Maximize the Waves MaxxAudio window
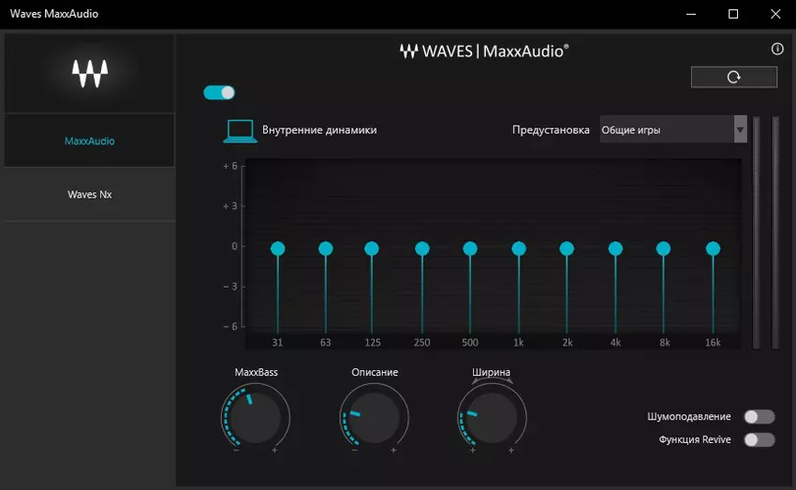Screen dimensions: 796x490 (x=733, y=14)
